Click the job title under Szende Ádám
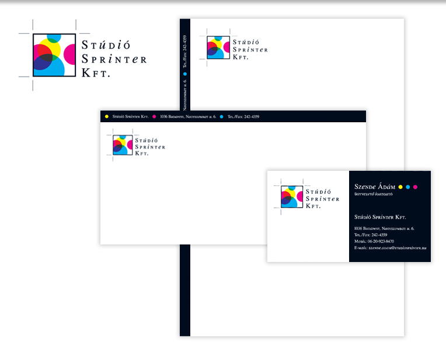 click(x=374, y=194)
